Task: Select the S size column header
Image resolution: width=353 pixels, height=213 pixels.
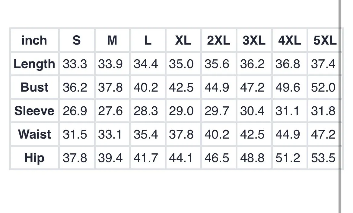Action: click(x=77, y=40)
